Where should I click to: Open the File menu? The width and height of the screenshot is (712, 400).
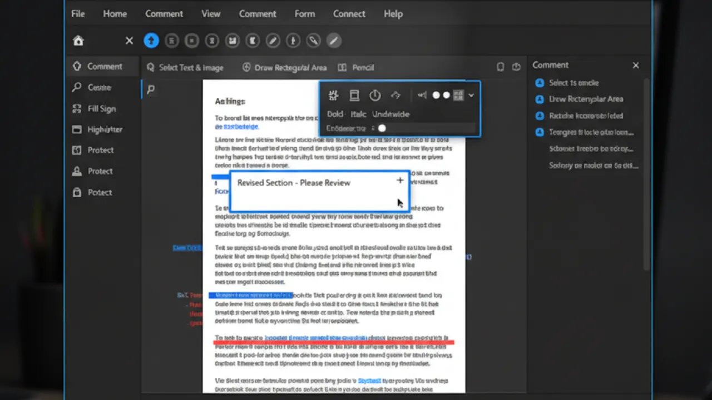[x=78, y=14]
